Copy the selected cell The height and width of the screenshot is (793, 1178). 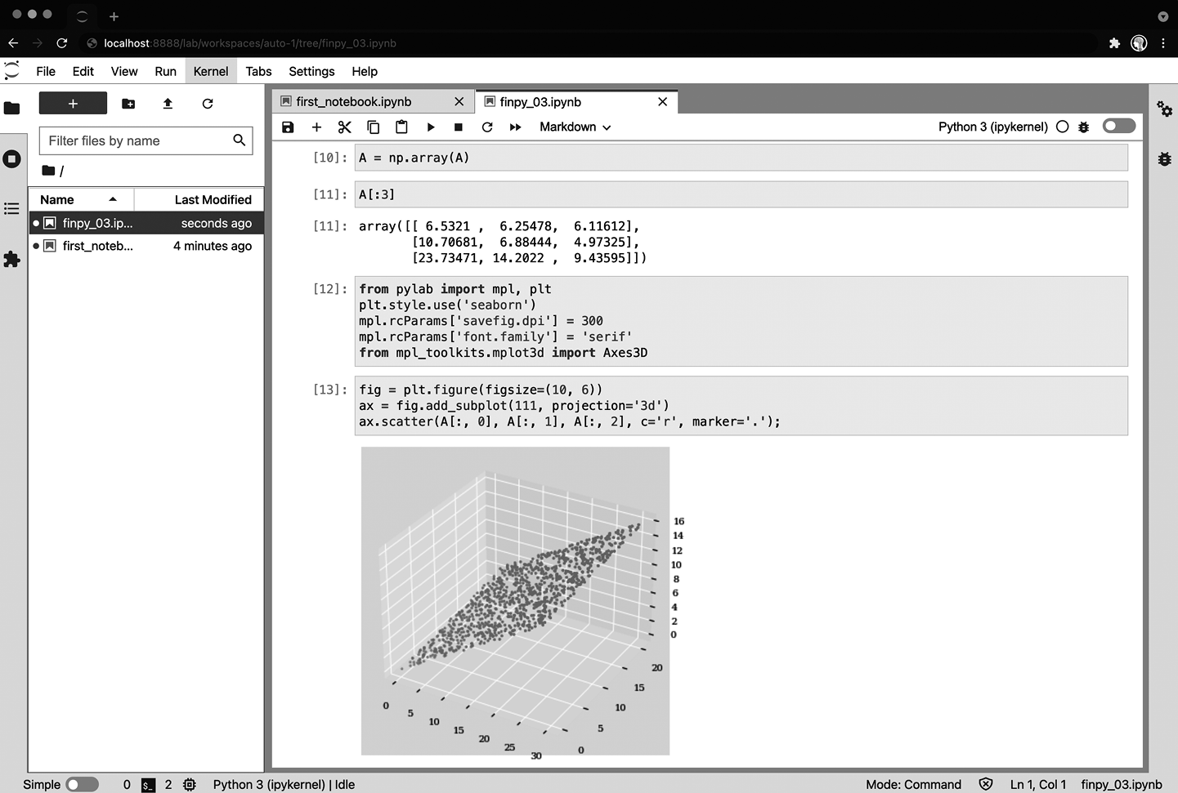click(373, 127)
